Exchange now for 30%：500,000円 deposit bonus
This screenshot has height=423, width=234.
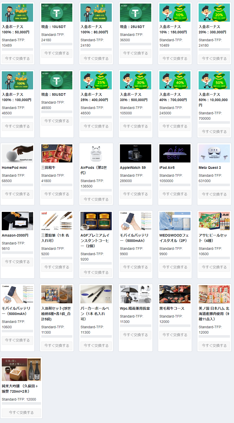click(x=135, y=126)
